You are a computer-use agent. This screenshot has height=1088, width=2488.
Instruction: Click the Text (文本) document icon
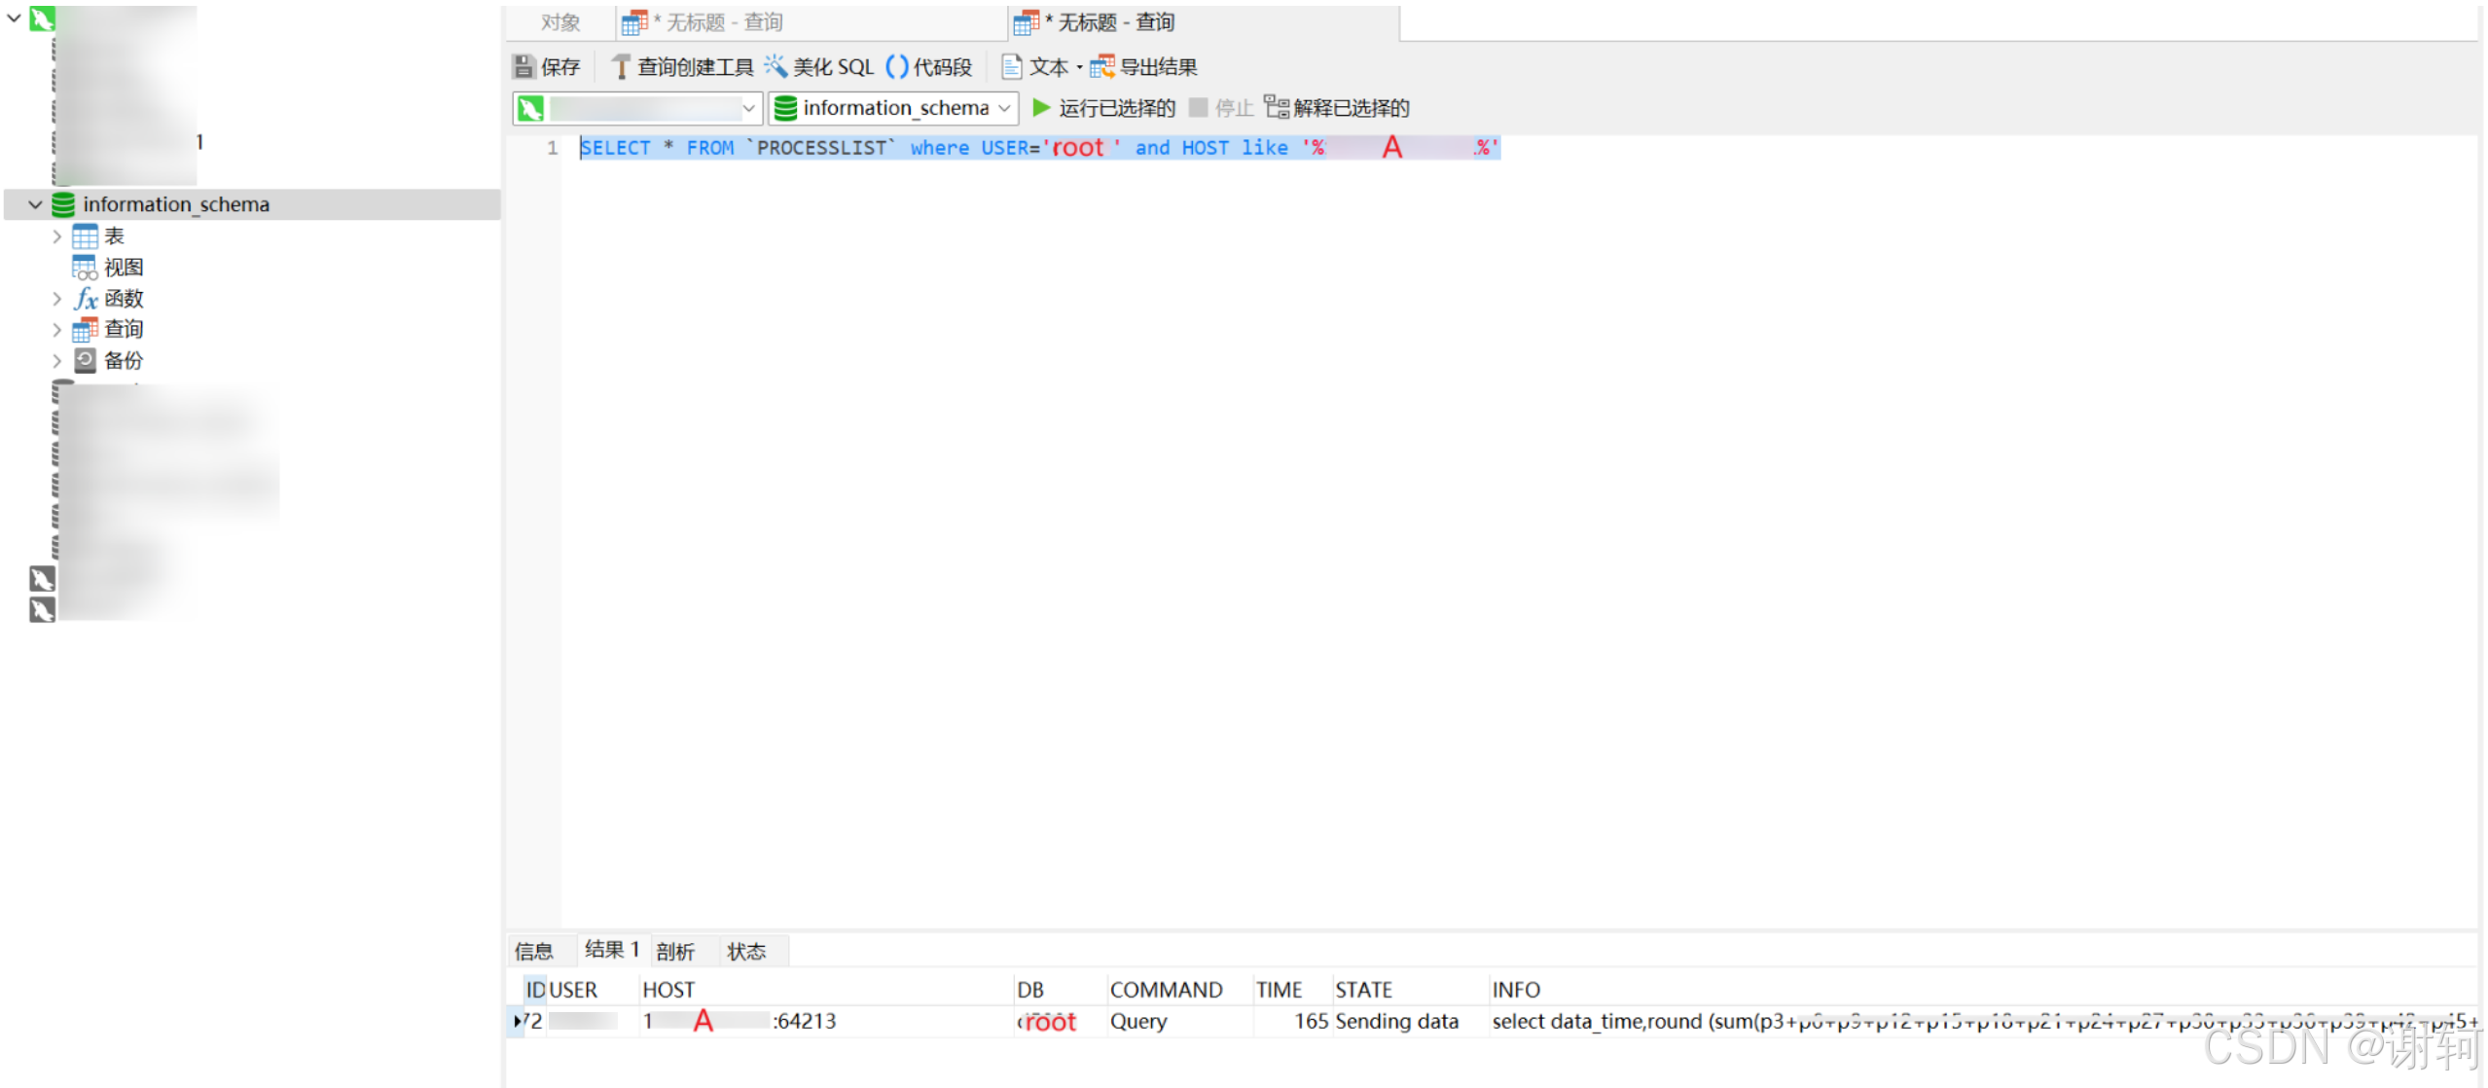coord(1011,66)
